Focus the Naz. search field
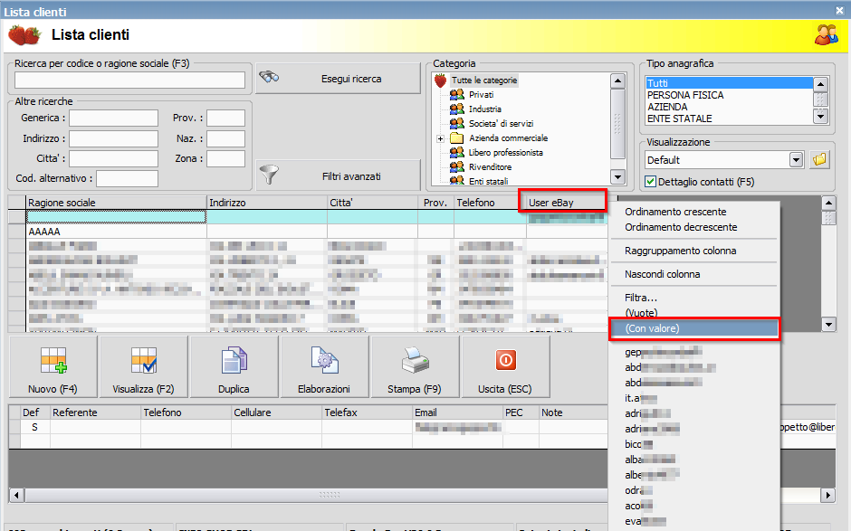 225,138
